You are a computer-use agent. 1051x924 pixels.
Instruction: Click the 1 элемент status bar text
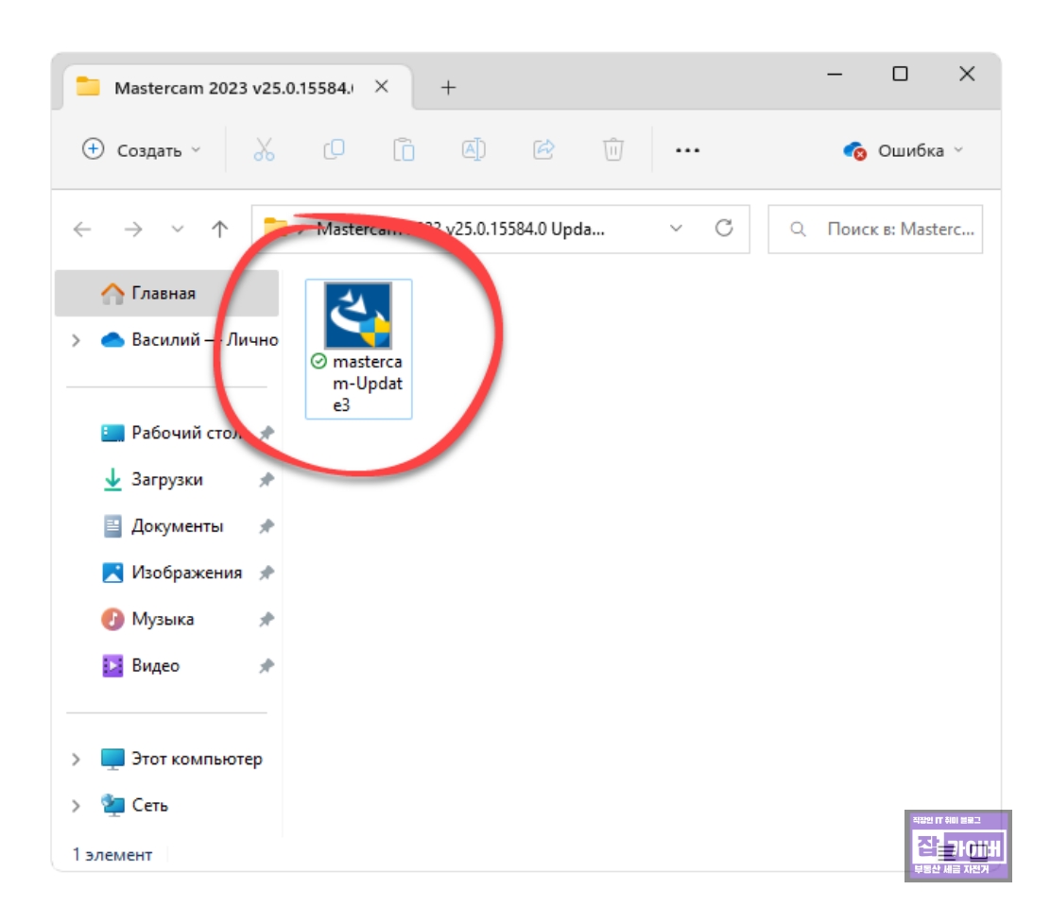[x=112, y=855]
